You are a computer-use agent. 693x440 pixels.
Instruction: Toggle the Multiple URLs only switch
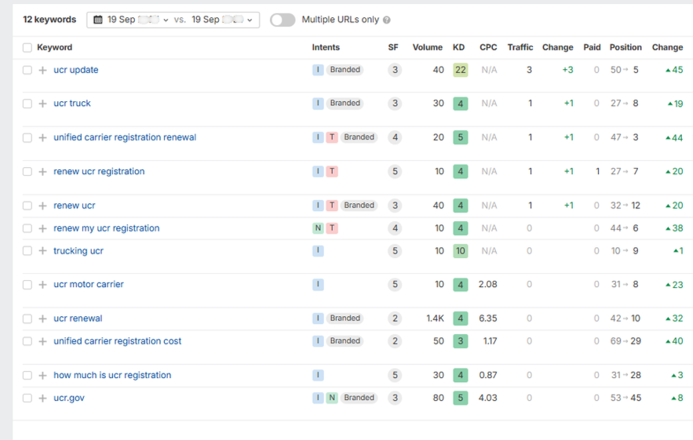coord(283,20)
